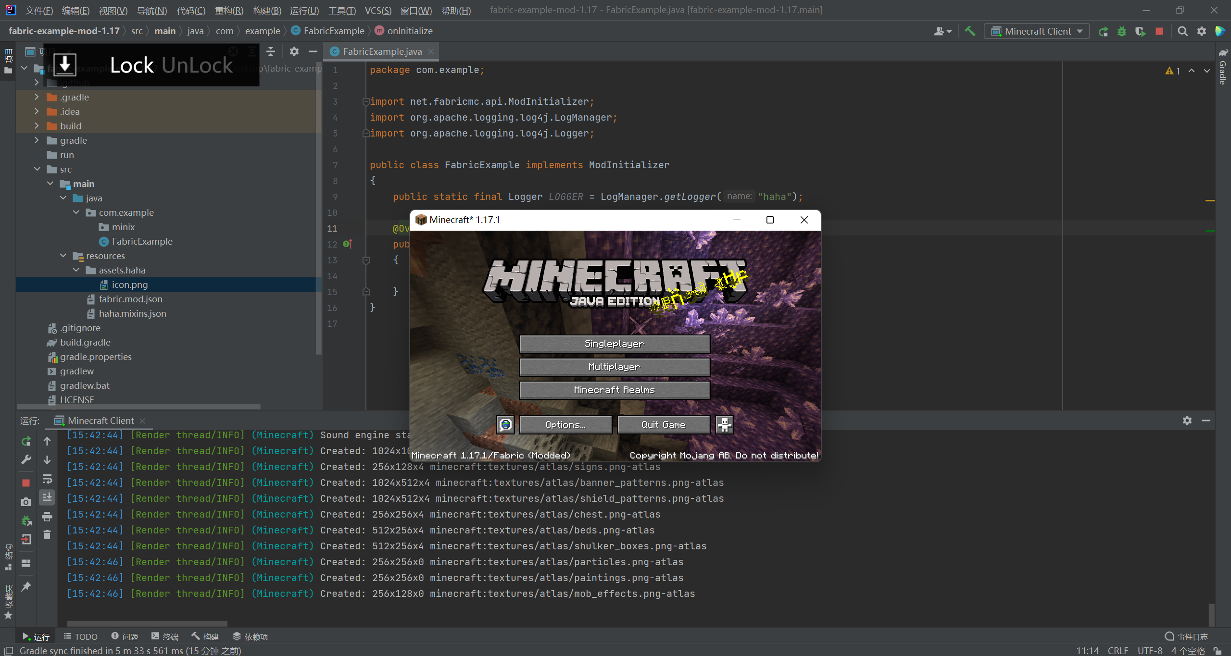Viewport: 1231px width, 656px height.
Task: Toggle fold on import block line 3
Action: click(x=366, y=101)
